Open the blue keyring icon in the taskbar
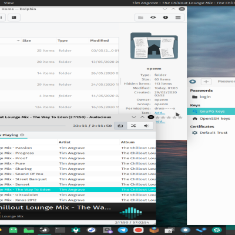The width and height of the screenshot is (235, 235). pyautogui.click(x=186, y=230)
